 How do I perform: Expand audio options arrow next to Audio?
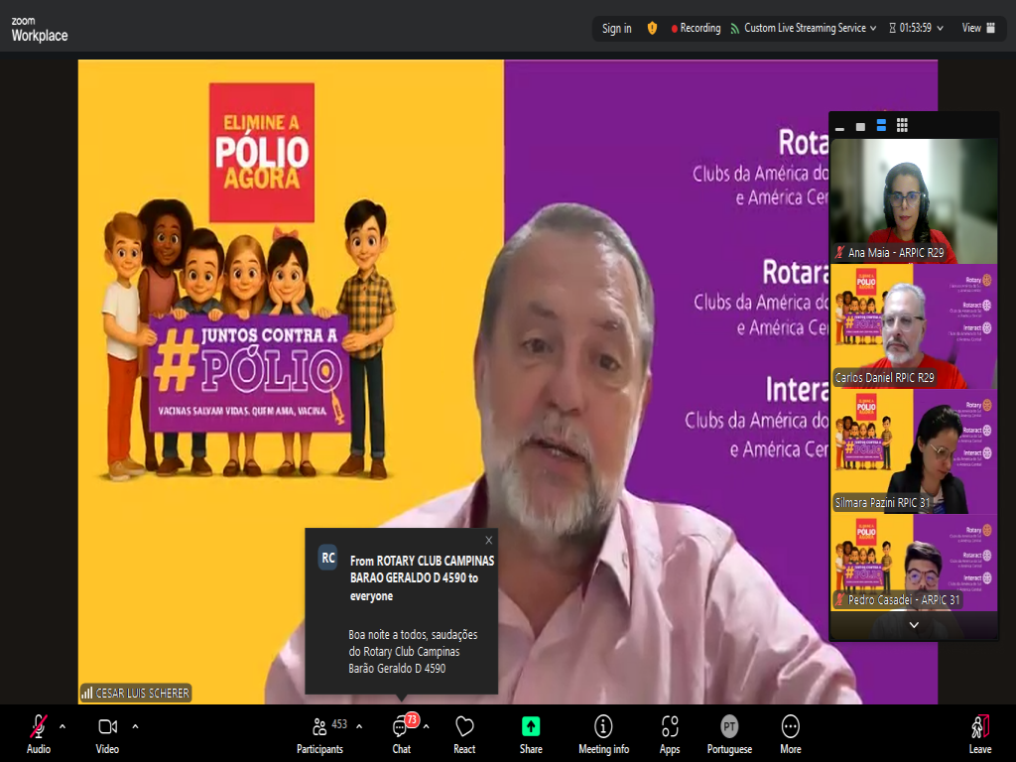coord(63,725)
